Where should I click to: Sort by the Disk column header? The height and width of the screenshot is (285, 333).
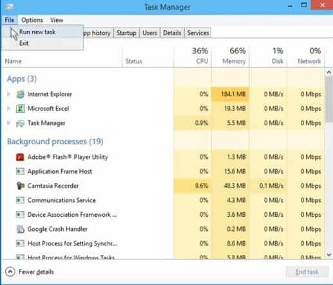pyautogui.click(x=268, y=56)
